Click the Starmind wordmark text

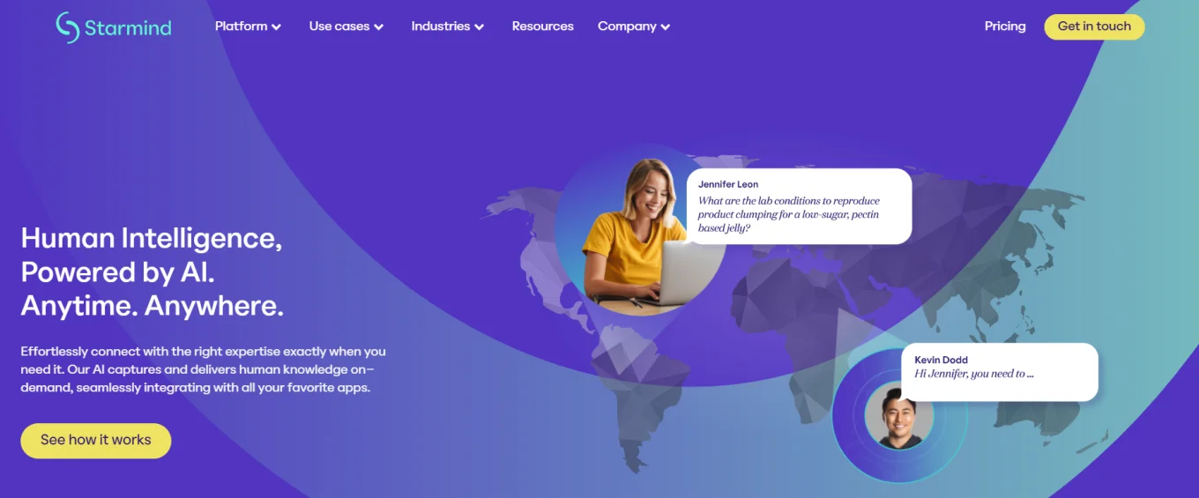(128, 28)
